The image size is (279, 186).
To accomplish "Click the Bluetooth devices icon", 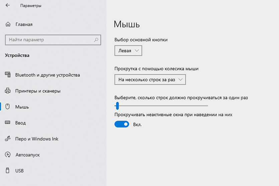I will point(8,75).
